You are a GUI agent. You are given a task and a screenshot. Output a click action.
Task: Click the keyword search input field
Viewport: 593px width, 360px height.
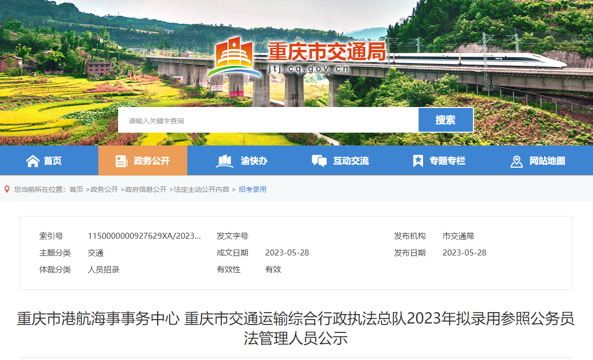tap(268, 120)
